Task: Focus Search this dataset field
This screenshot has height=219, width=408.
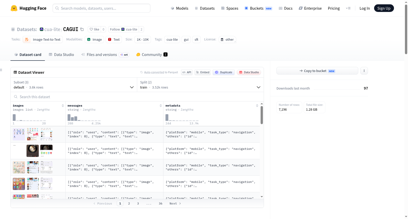Action: click(x=137, y=97)
